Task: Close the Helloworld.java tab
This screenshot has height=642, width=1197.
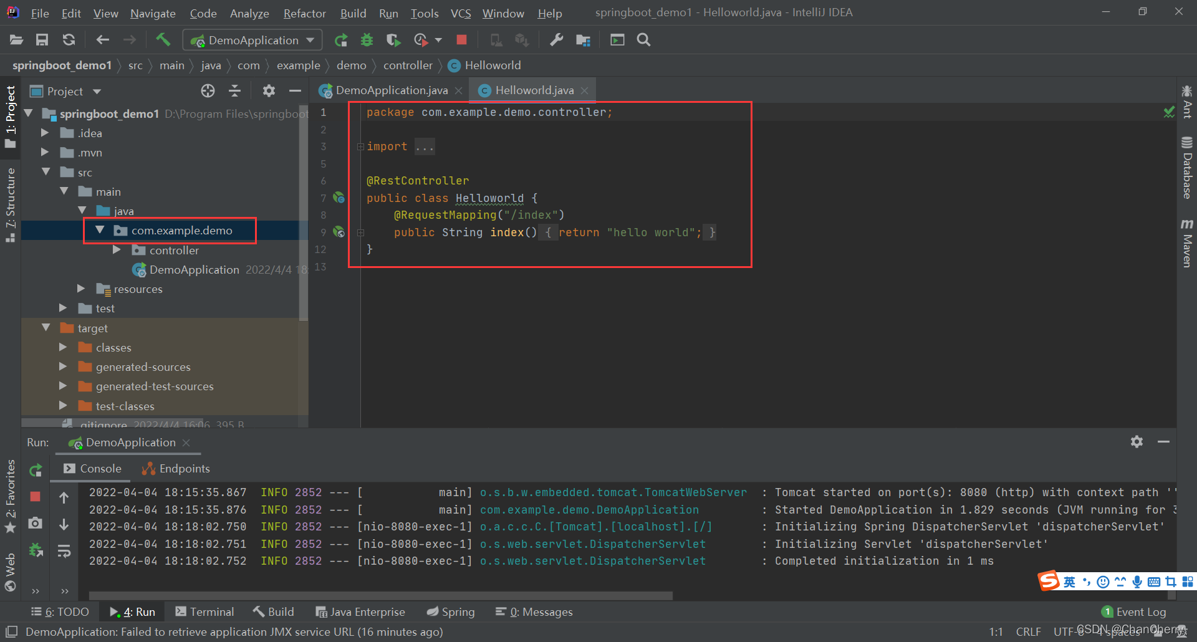Action: click(x=584, y=91)
